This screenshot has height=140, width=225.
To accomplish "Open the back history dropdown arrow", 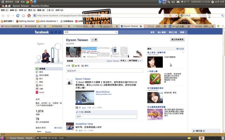I will click(x=13, y=15).
